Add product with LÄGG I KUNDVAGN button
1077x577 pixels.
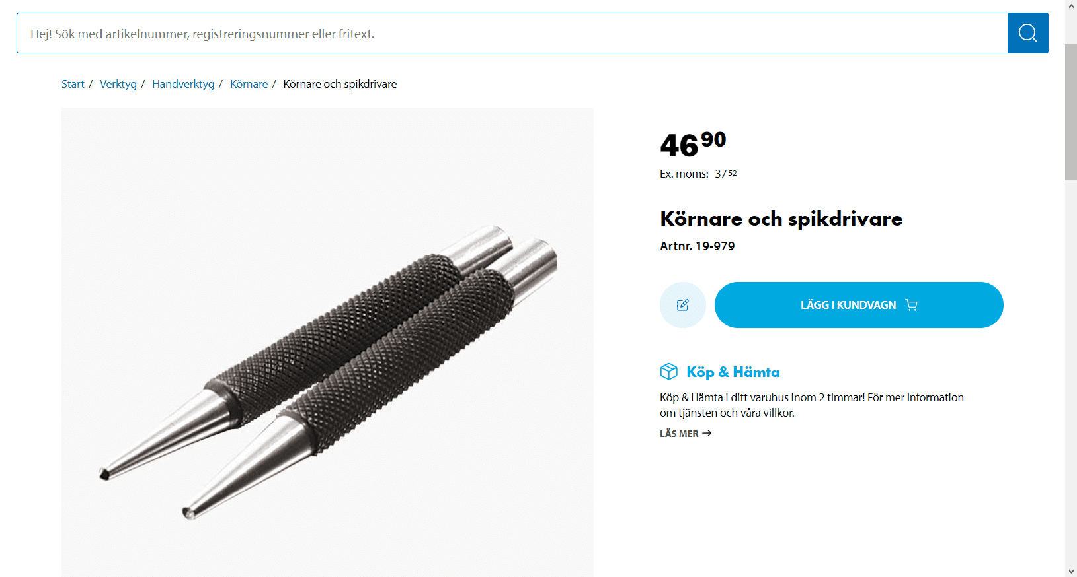pos(859,305)
